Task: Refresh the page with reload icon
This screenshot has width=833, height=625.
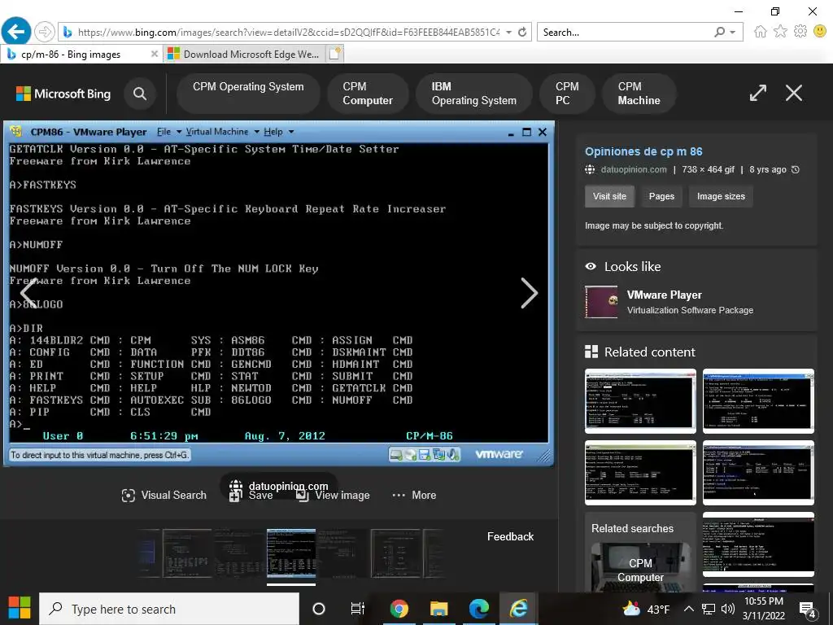Action: coord(522,33)
